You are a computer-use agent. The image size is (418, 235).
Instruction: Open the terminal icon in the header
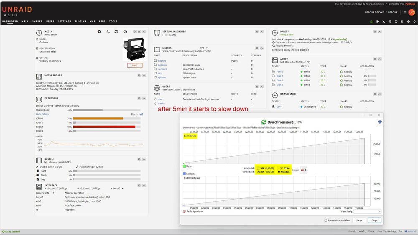tap(384, 22)
